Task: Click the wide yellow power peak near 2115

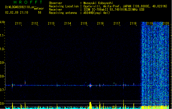Action: [91, 105]
